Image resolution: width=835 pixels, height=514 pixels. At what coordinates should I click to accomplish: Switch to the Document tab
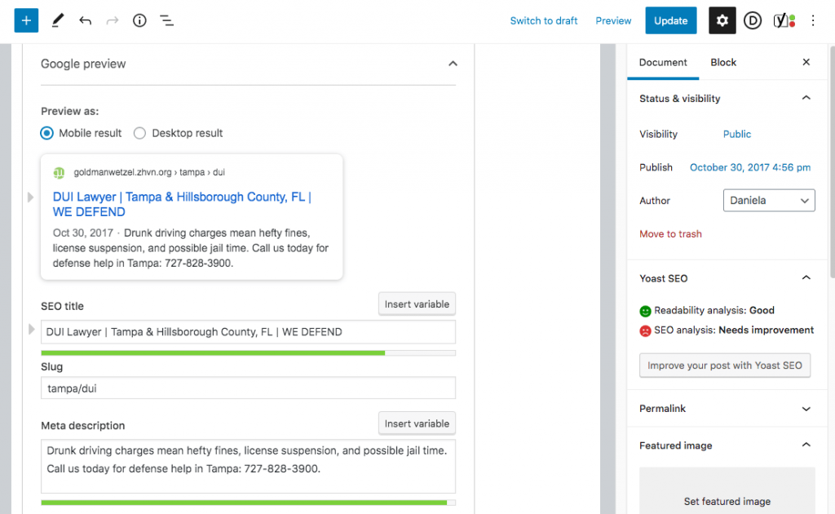(663, 62)
